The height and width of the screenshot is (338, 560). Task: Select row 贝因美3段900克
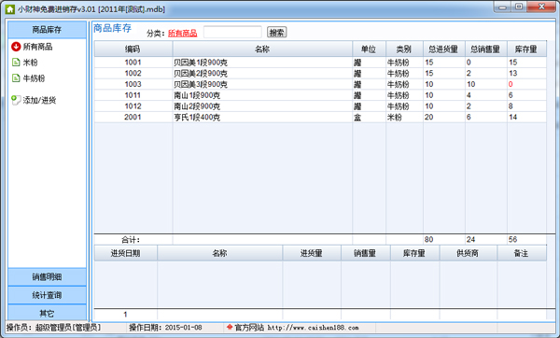tap(320, 84)
